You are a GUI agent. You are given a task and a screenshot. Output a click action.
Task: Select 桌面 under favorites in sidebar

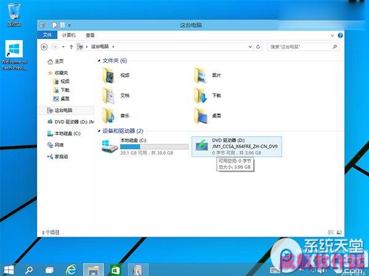(62, 99)
